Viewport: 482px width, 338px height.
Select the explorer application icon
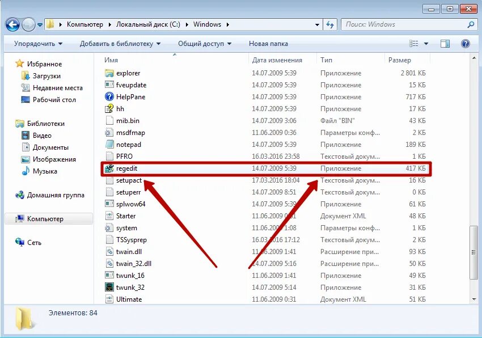pos(109,73)
